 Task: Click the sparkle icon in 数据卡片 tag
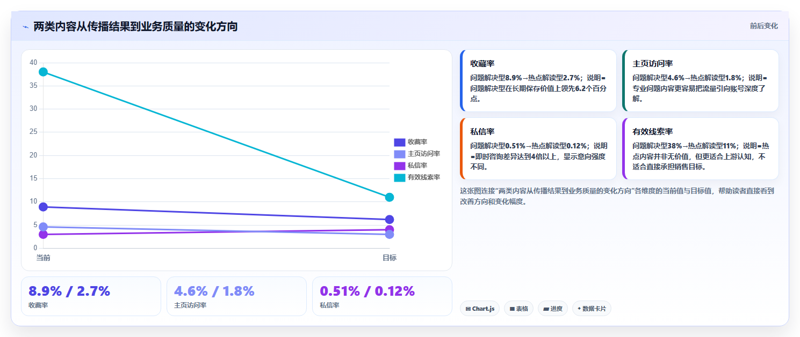click(x=579, y=309)
